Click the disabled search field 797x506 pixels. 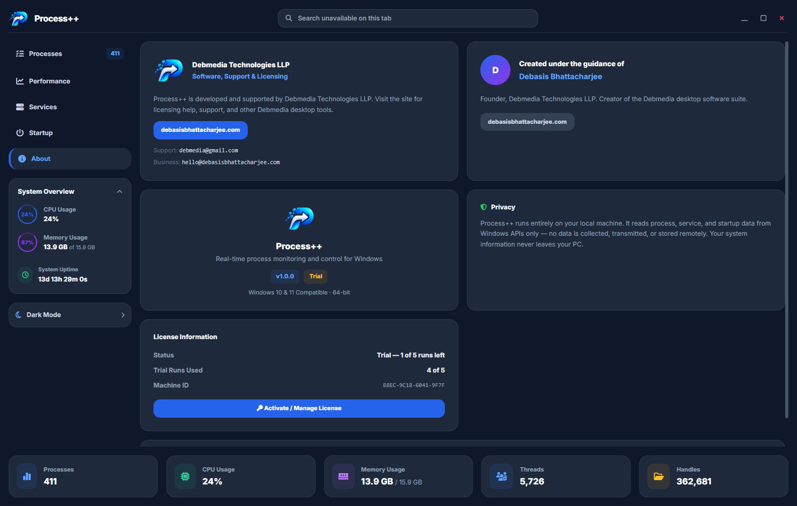[x=408, y=18]
